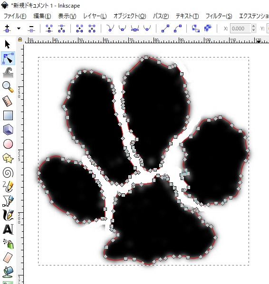Screen dimensions: 269x284
Task: Click Stroke to path icon
Action: pyautogui.click(x=208, y=28)
